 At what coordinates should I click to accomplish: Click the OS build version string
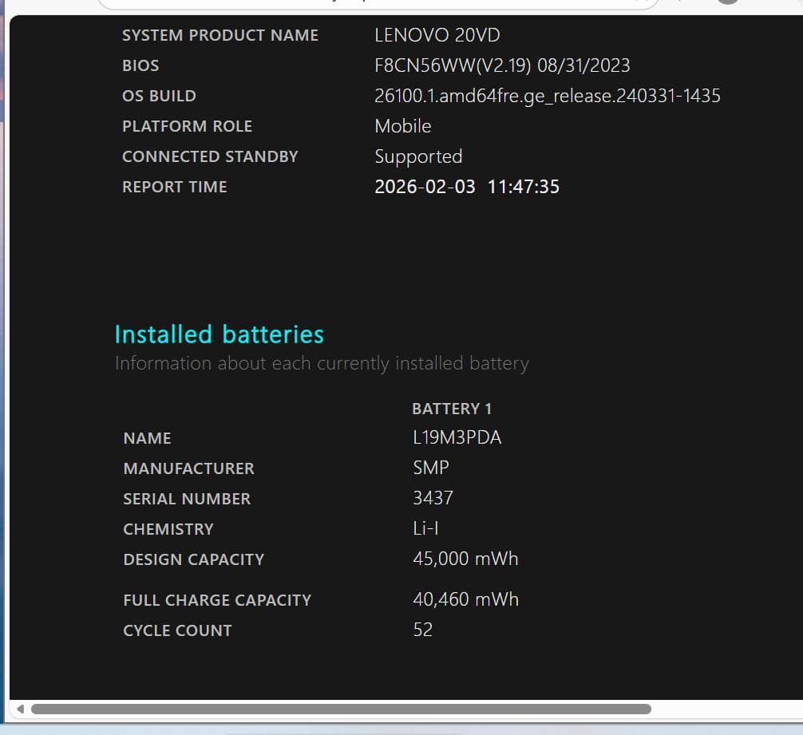pos(547,96)
